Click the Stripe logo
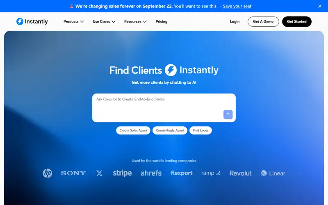Screen dimensions: 328x205 [x=122, y=173]
